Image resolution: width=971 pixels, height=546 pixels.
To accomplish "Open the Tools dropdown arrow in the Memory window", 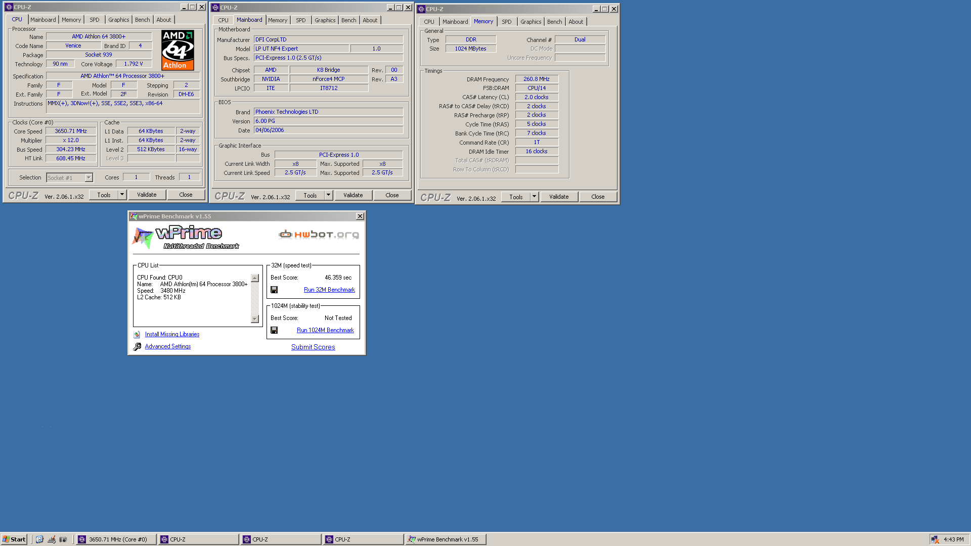I will (x=534, y=197).
